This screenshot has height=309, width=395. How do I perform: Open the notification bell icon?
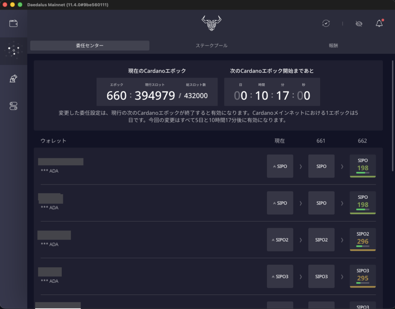pos(379,24)
